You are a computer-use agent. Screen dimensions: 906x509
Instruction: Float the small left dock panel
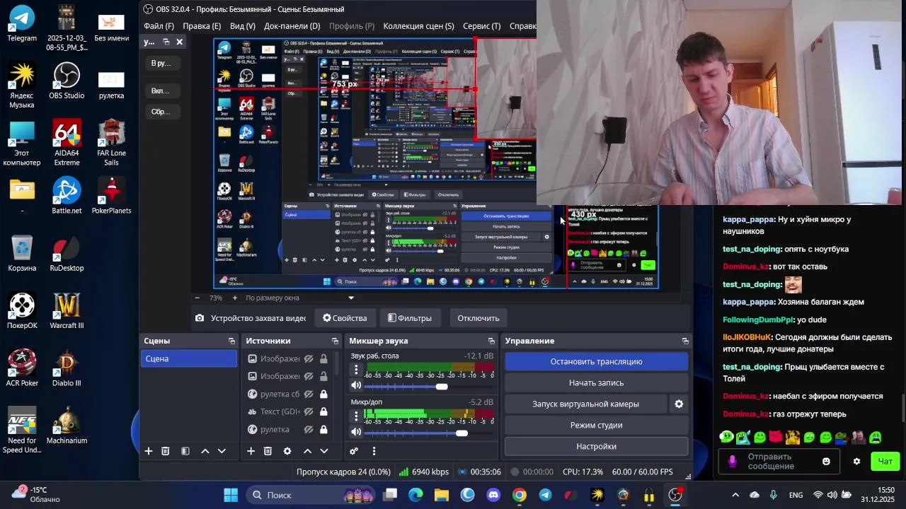click(166, 42)
